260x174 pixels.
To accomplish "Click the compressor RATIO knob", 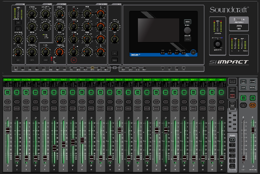I will click(46, 52).
